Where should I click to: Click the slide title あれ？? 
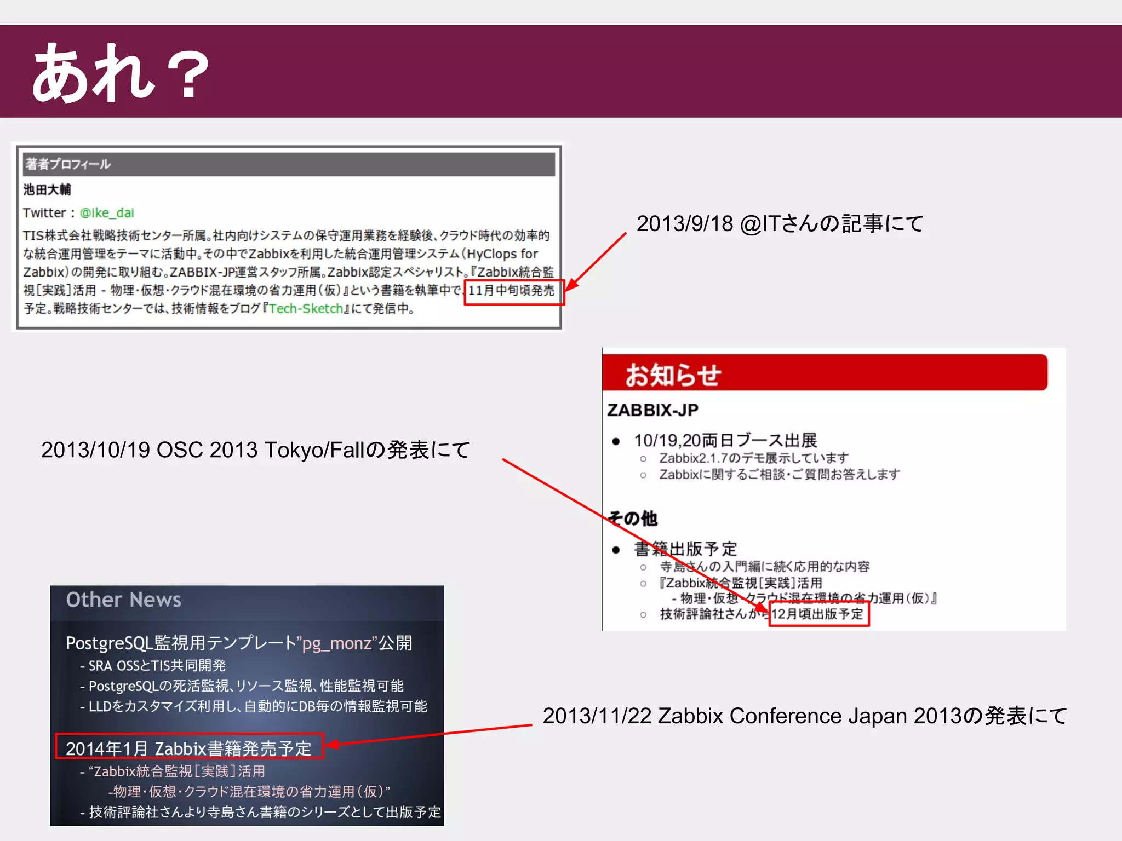coord(121,73)
